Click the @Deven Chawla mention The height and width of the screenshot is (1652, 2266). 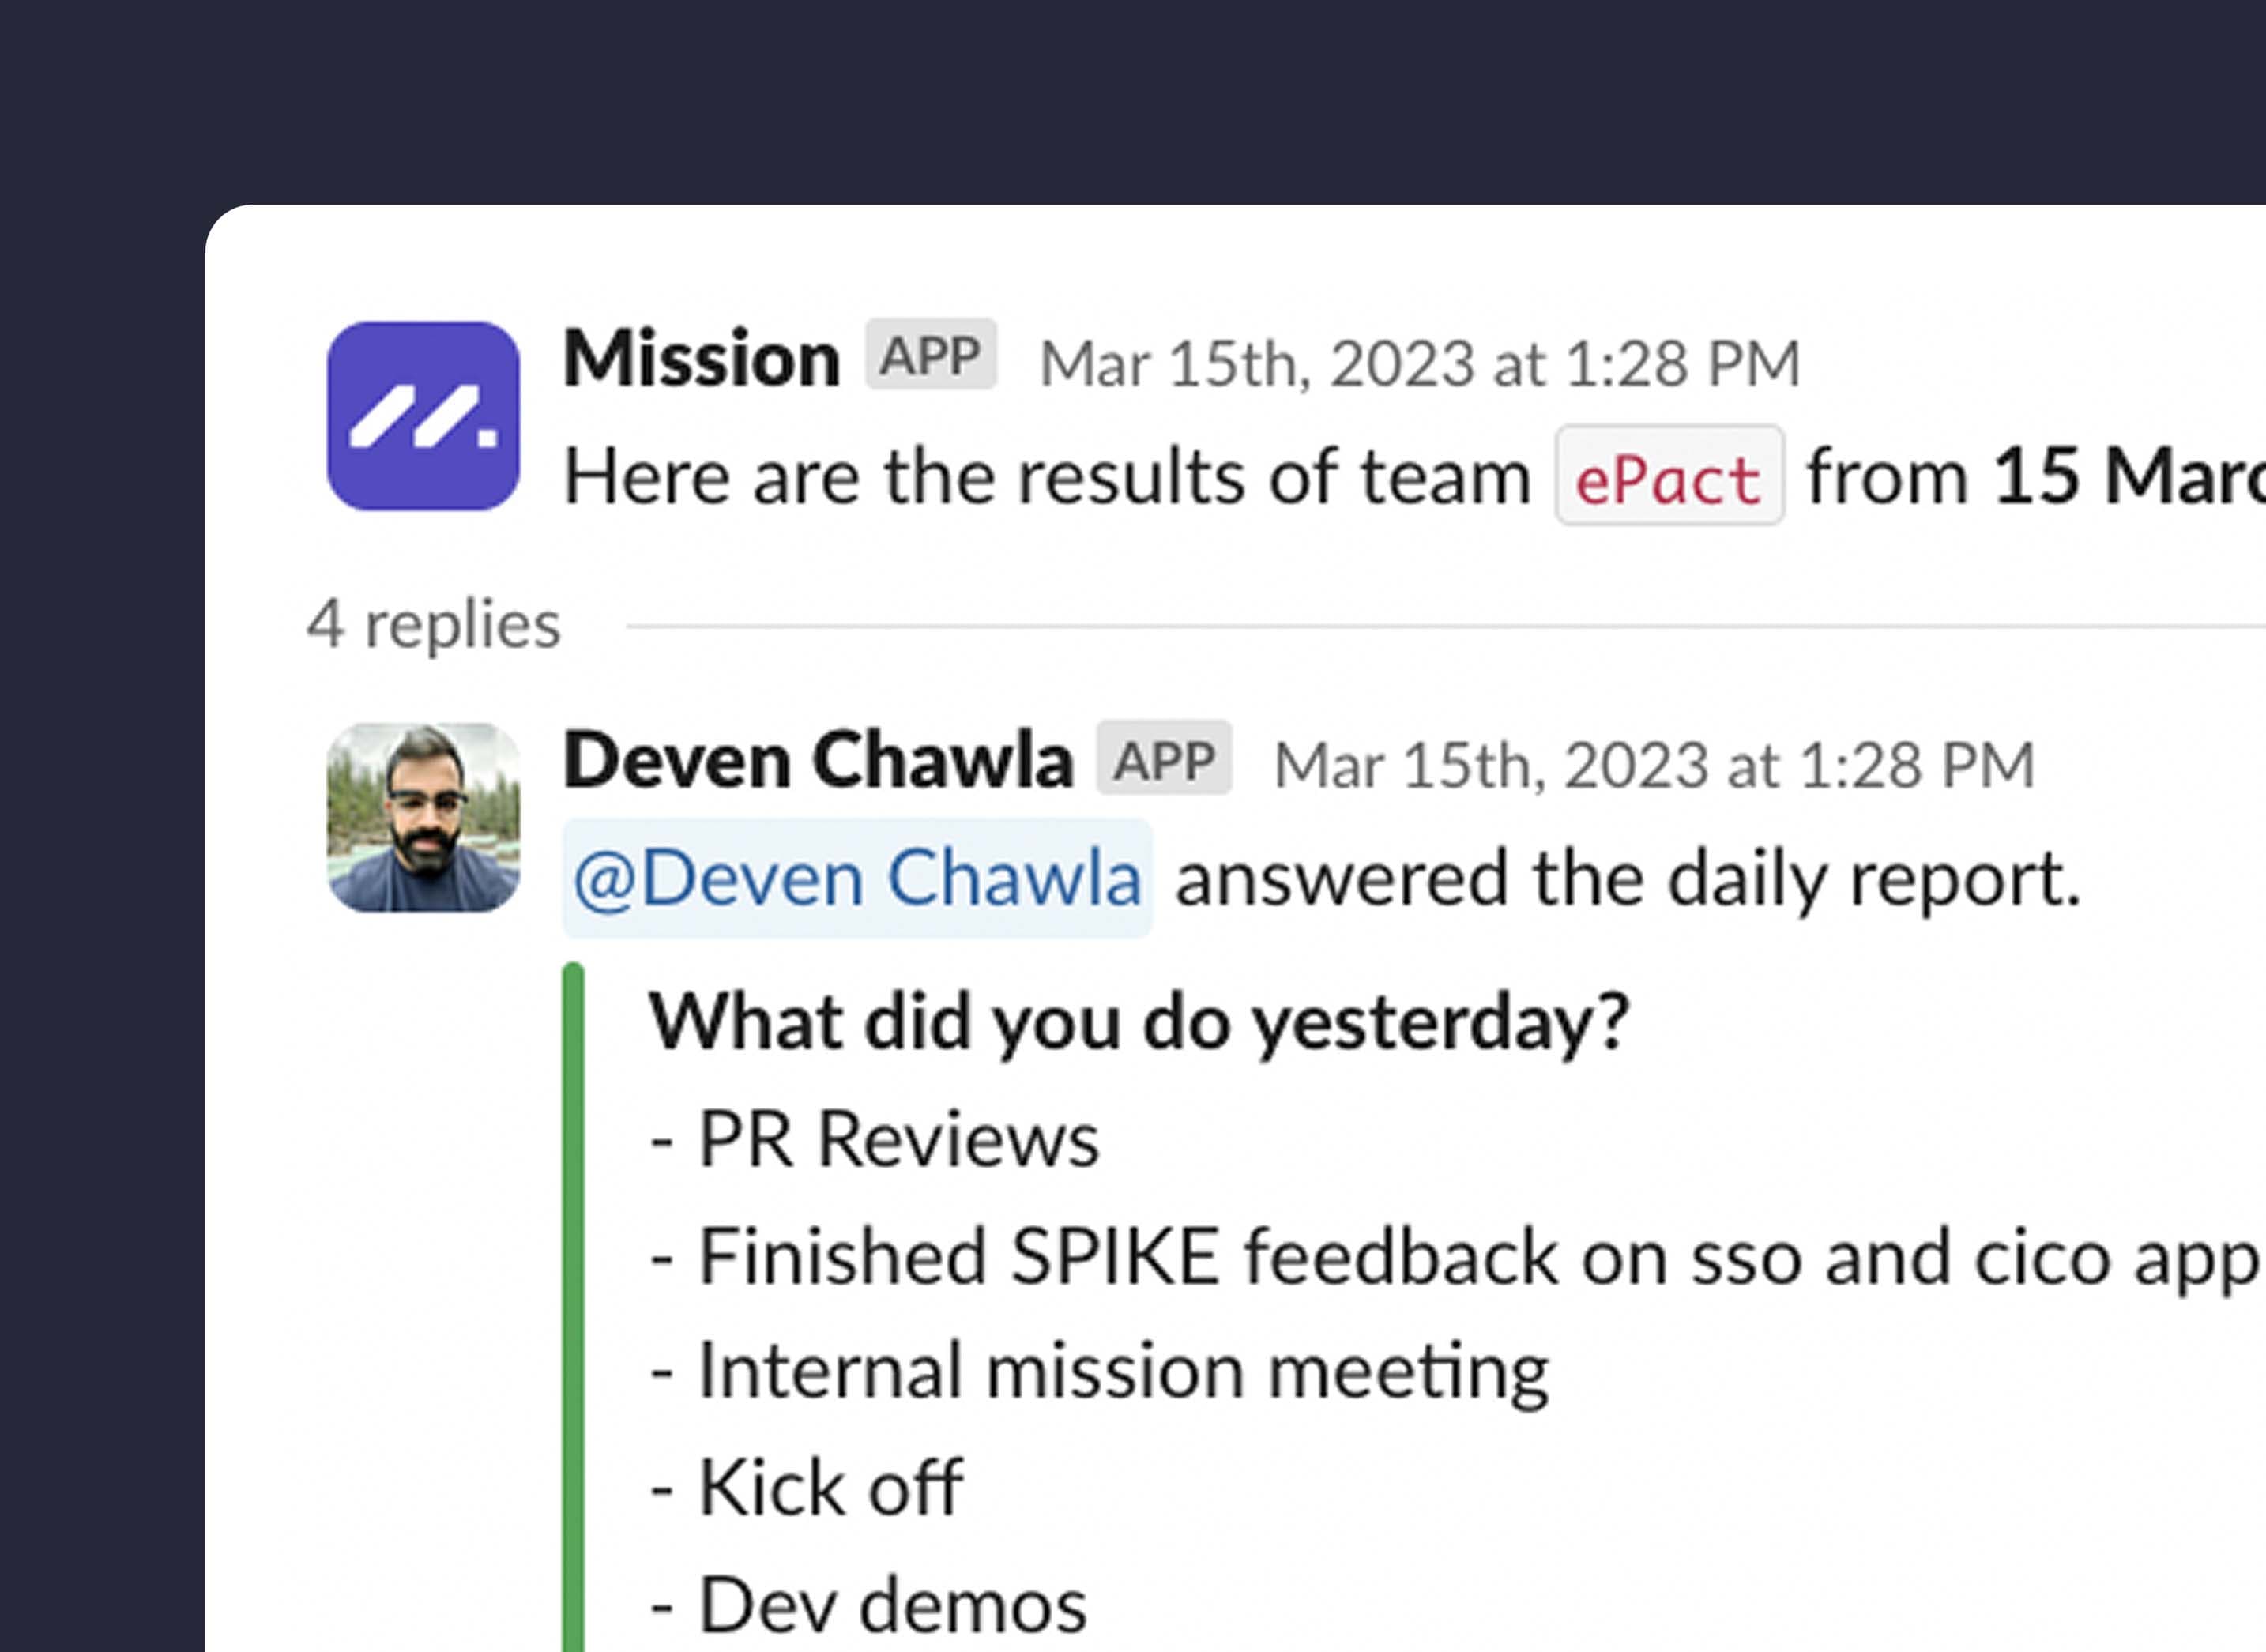tap(857, 878)
